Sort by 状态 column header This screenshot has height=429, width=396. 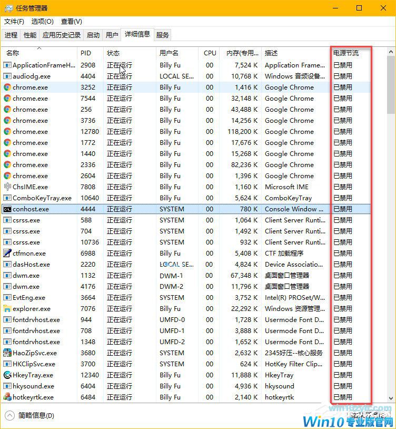pos(130,53)
